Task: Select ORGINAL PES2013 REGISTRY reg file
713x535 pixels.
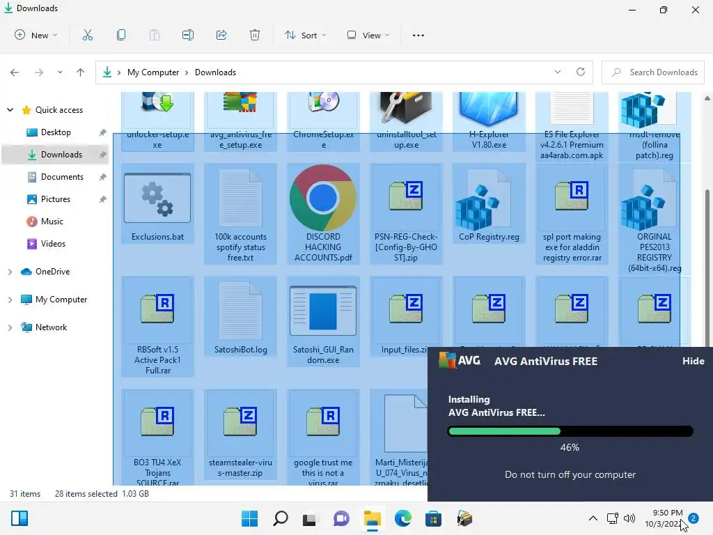Action: pyautogui.click(x=655, y=219)
